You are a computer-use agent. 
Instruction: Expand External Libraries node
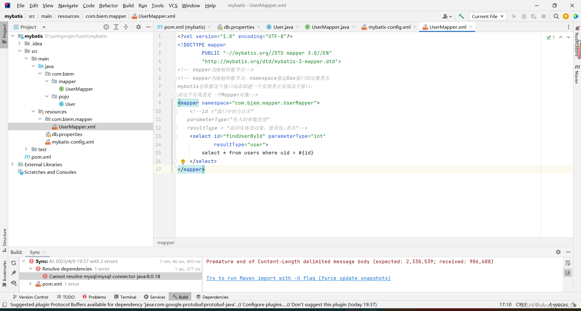(x=12, y=164)
